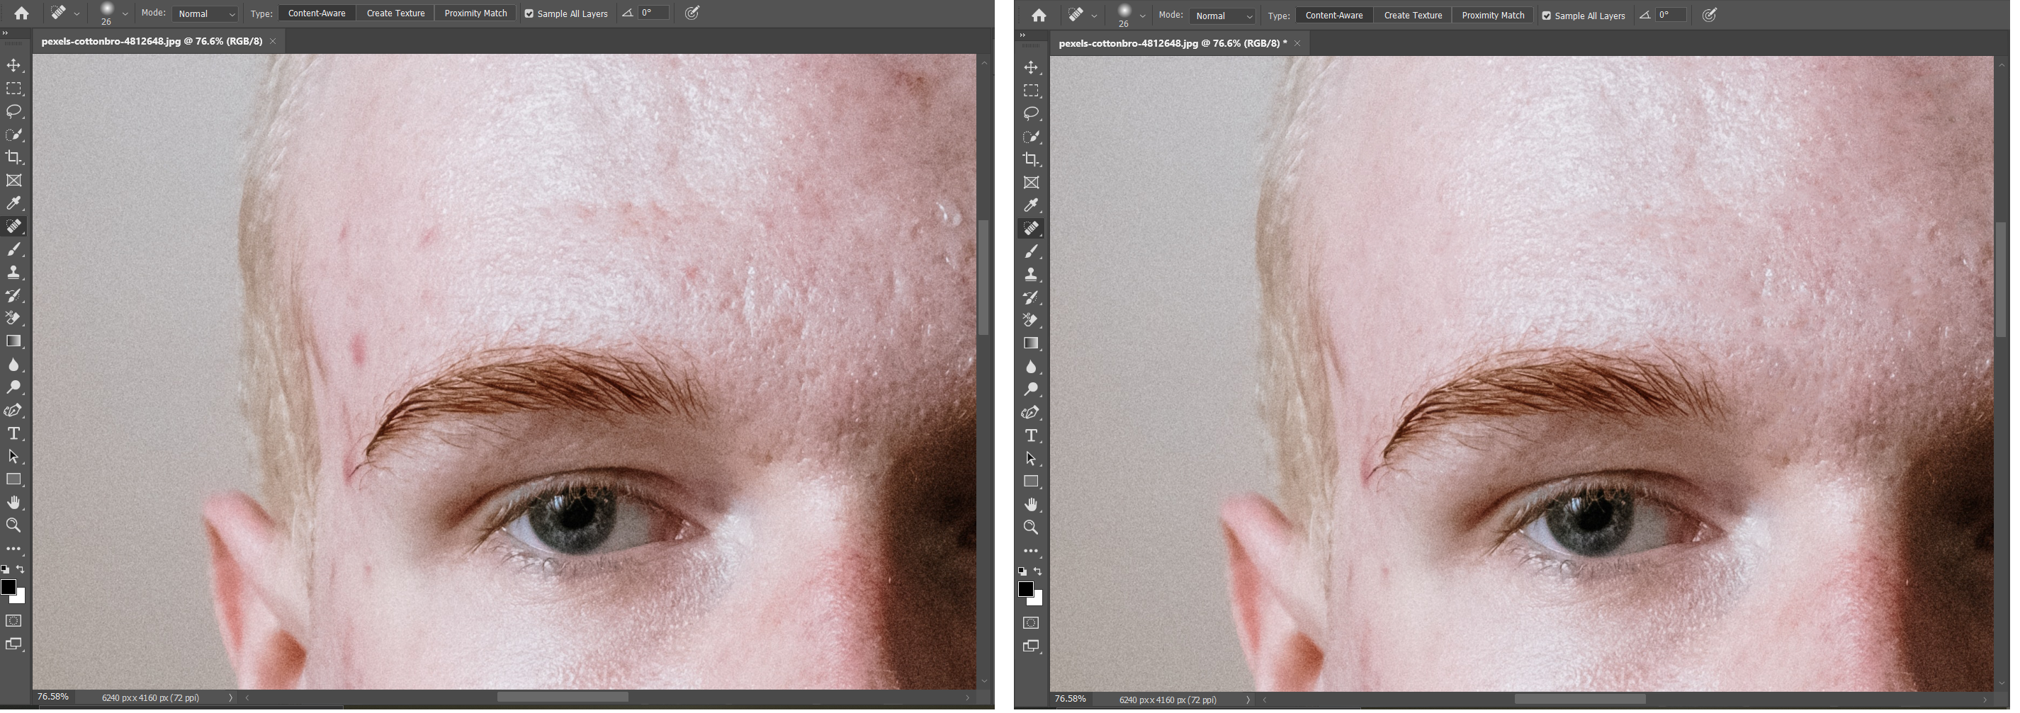Select the Gradient tool in right window
Image resolution: width=2020 pixels, height=713 pixels.
coord(1031,343)
